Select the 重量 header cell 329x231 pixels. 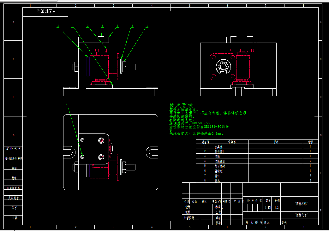[x=268, y=201]
